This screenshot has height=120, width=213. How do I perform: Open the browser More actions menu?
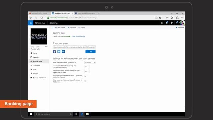click(x=182, y=18)
